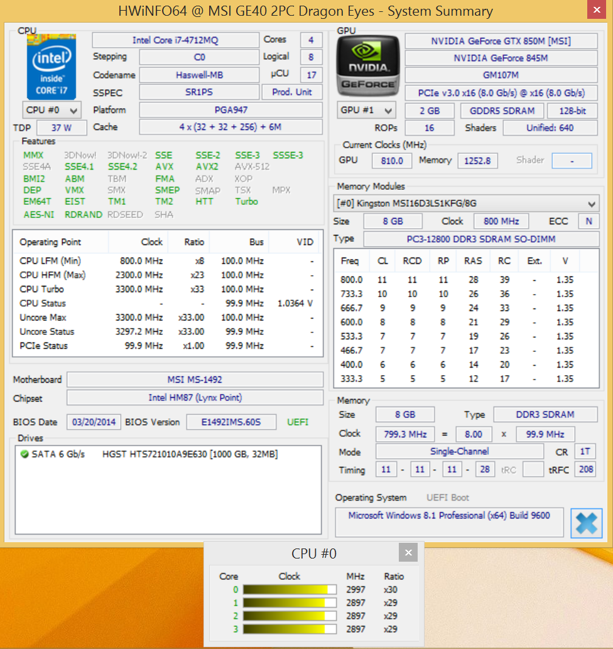Screen dimensions: 613x649
Task: Click the RAS column header in memory timings
Action: (473, 261)
